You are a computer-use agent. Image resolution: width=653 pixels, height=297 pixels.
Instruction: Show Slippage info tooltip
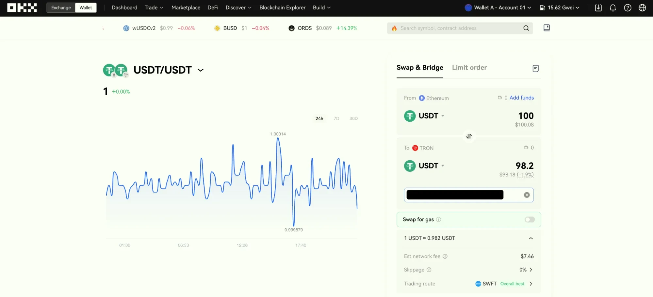(x=429, y=270)
